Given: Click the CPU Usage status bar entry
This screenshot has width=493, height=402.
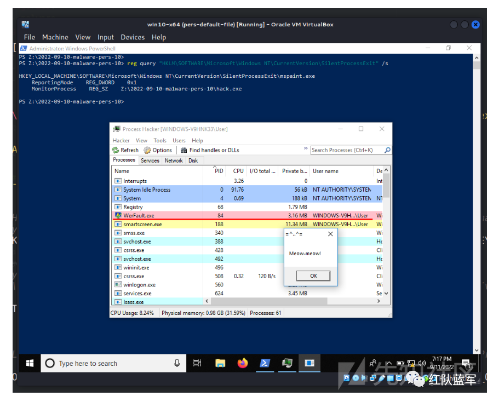Looking at the screenshot, I should tap(132, 313).
